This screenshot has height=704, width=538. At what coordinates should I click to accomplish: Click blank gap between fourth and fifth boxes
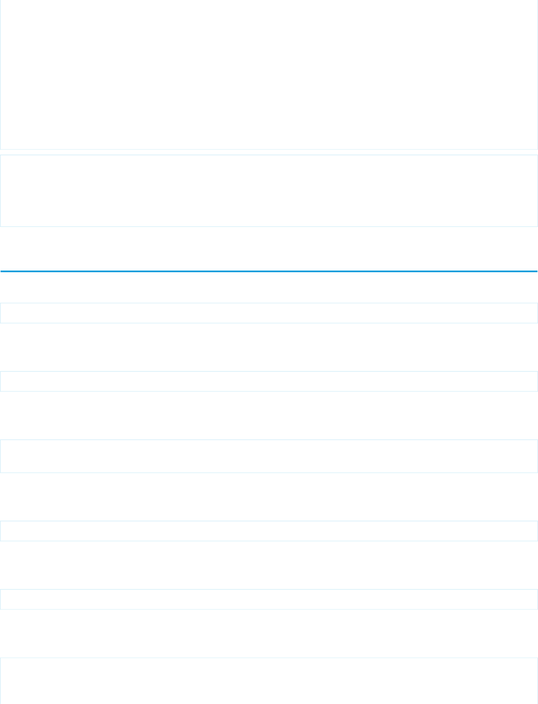click(x=269, y=565)
